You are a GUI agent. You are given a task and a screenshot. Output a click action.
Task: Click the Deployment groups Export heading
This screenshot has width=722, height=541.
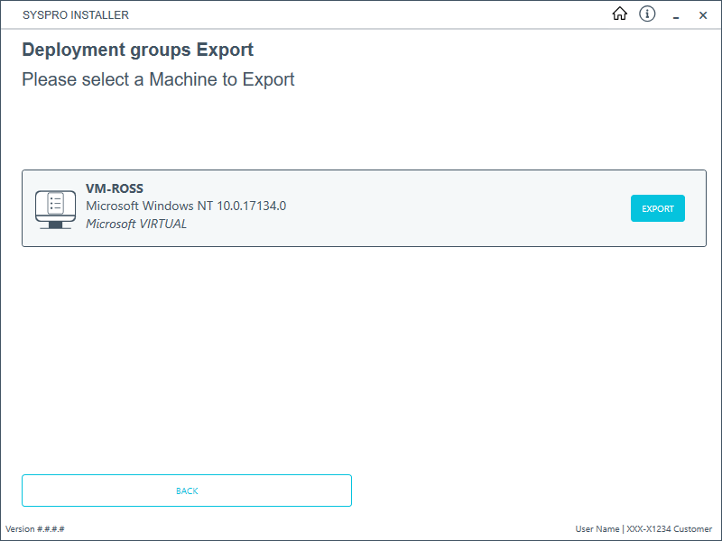tap(137, 50)
